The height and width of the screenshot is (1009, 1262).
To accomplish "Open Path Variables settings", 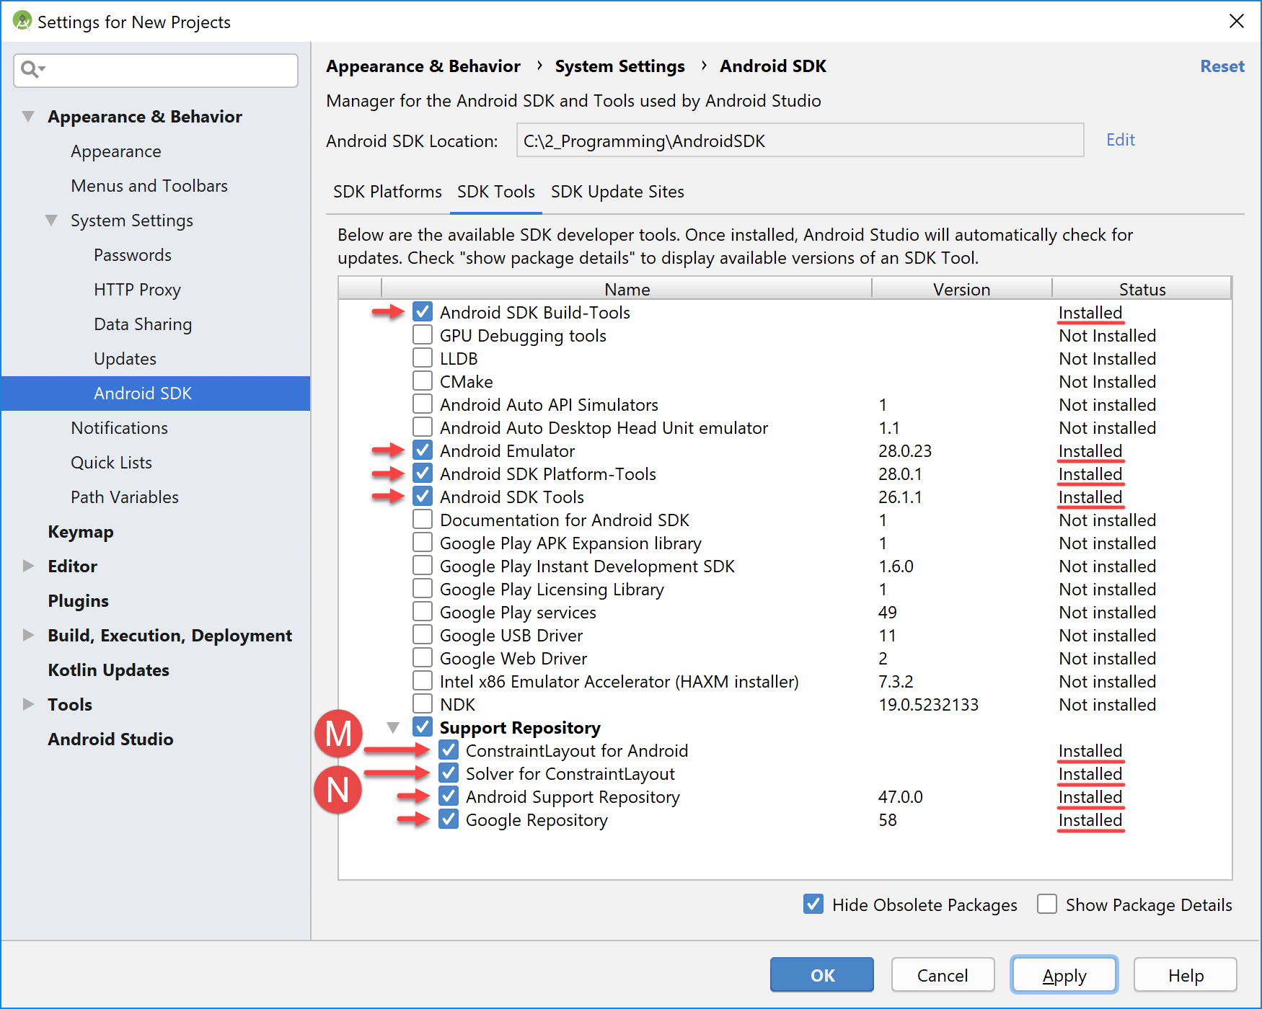I will [125, 497].
